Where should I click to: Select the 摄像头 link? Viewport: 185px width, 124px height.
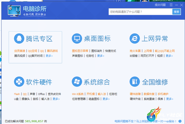[26, 99]
